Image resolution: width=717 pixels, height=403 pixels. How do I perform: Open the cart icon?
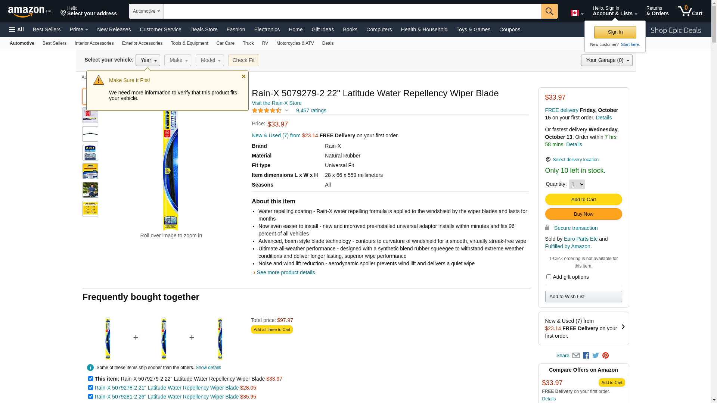689,11
